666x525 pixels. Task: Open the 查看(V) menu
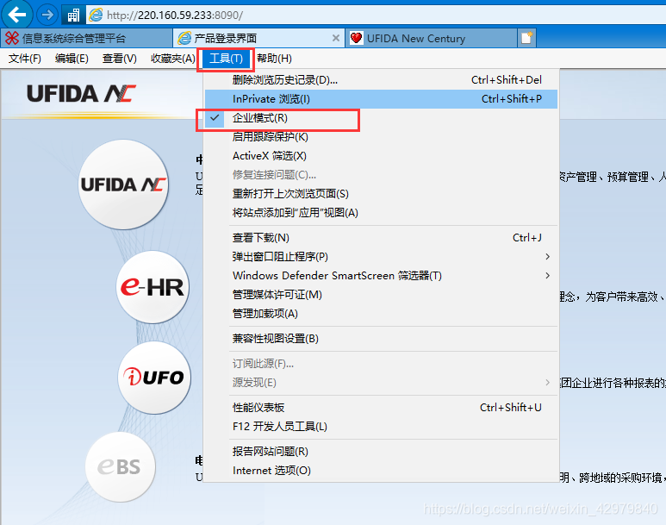click(120, 59)
